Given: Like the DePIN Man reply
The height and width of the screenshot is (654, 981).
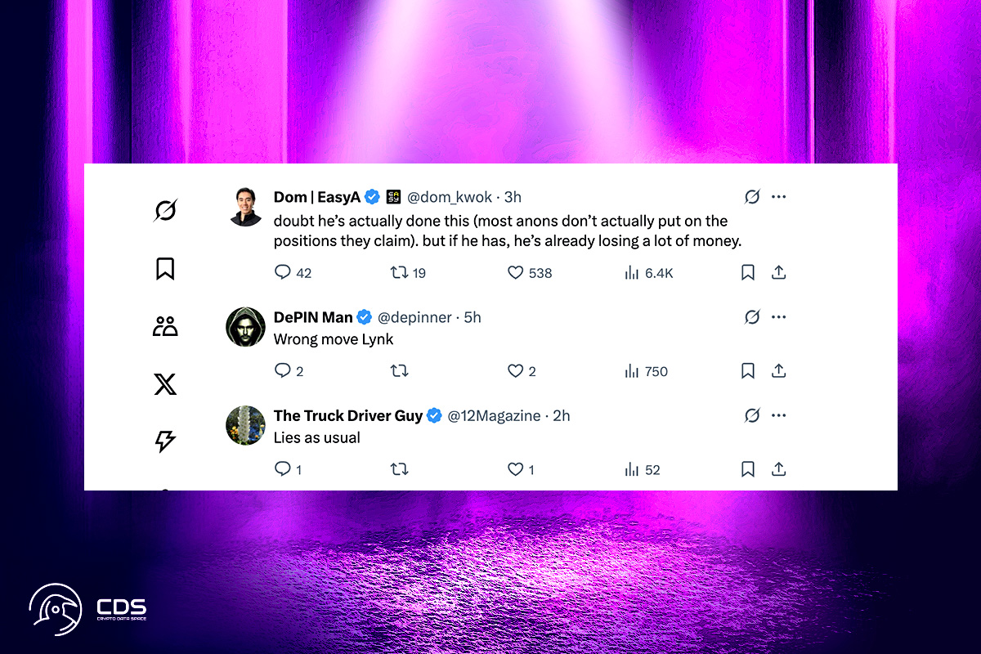Looking at the screenshot, I should 516,371.
